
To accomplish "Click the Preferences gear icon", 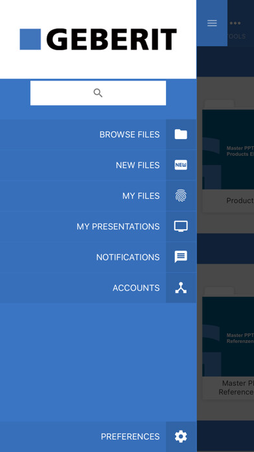I will point(181,436).
